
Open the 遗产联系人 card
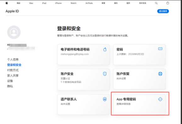[x=83, y=104]
